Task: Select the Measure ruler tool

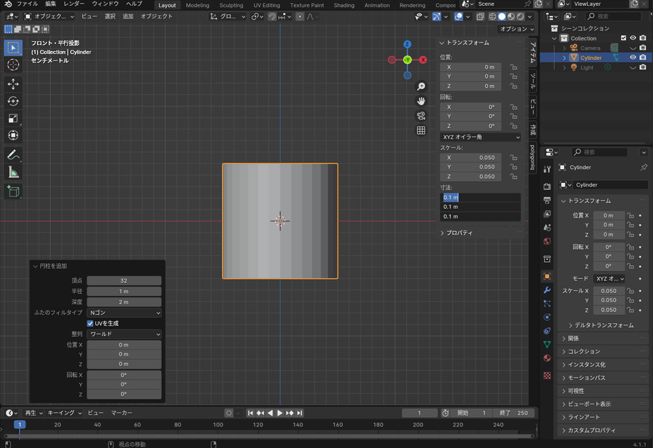Action: pos(13,172)
